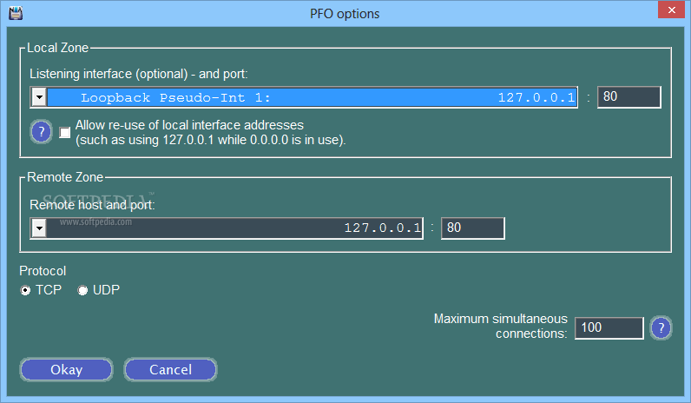Discard changes with the Cancel button
Image resolution: width=691 pixels, height=403 pixels.
pos(170,369)
